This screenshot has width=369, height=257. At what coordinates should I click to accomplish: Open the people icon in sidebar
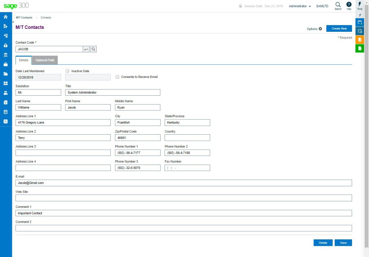click(x=5, y=93)
